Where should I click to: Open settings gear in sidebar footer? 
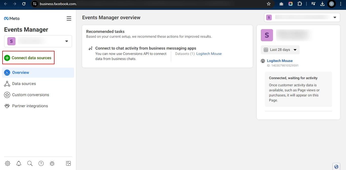(8, 163)
